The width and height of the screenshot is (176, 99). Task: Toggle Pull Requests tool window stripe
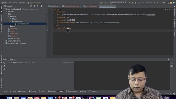[x=1, y=30]
